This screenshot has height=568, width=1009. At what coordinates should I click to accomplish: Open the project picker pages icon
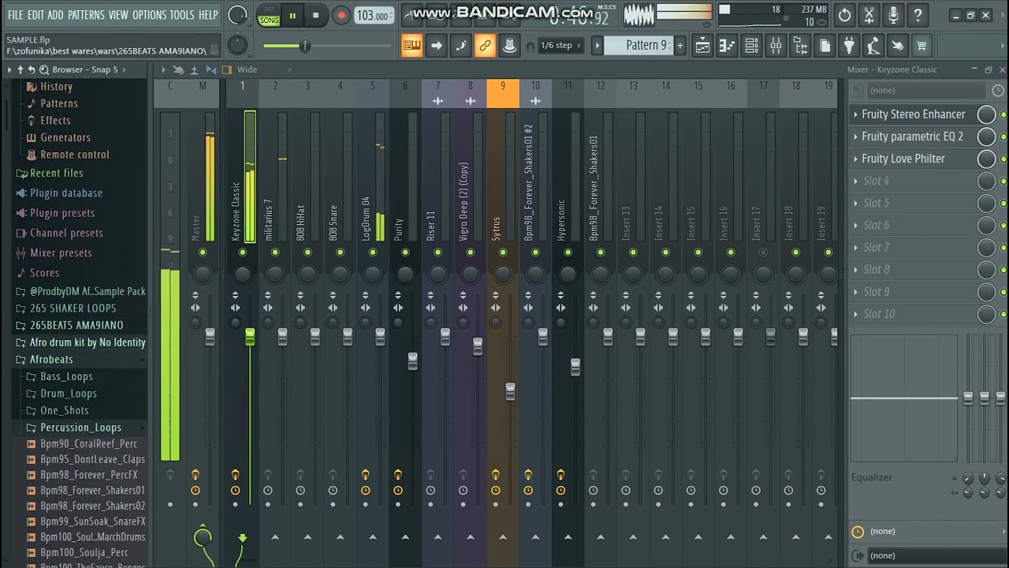(825, 46)
